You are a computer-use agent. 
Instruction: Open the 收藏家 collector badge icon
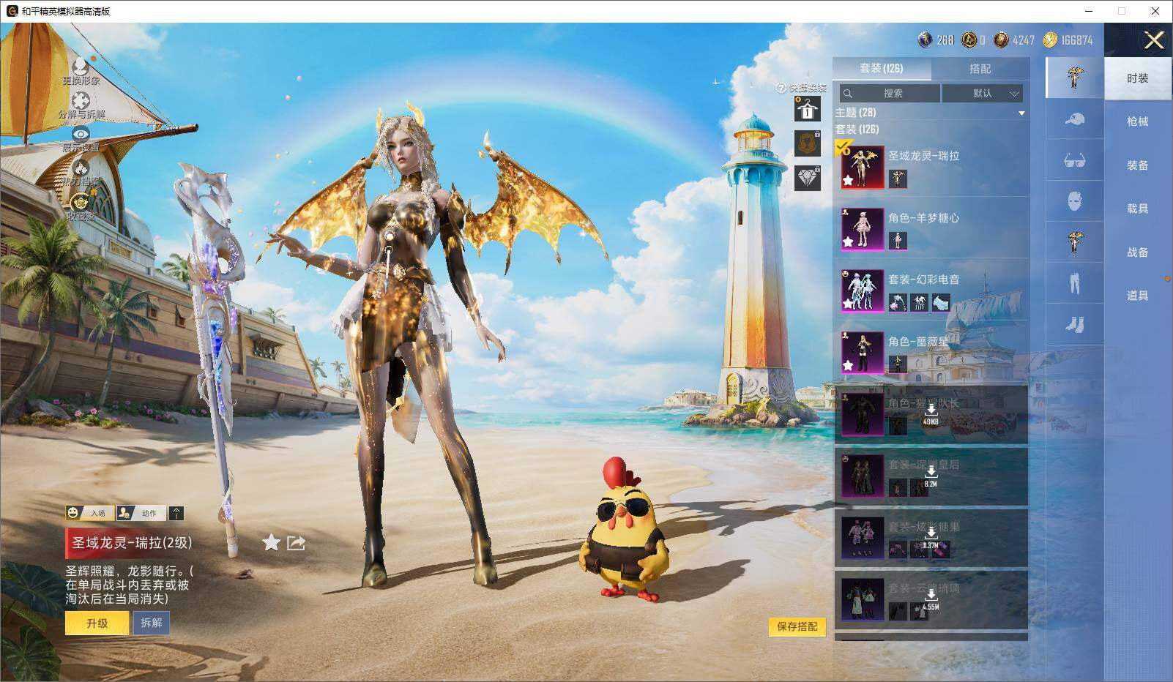point(81,201)
